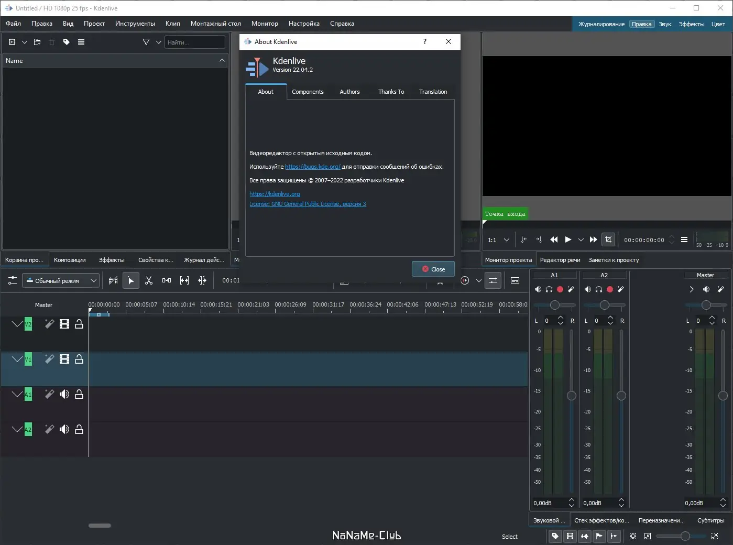The image size is (733, 545).
Task: Toggle timeline clip effects icon
Action: click(x=113, y=280)
